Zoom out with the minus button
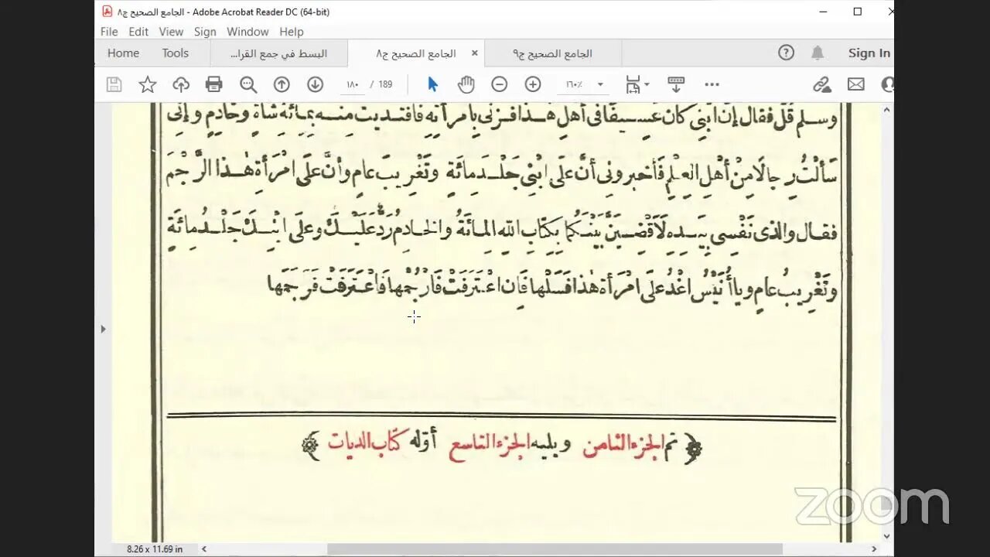 (500, 84)
